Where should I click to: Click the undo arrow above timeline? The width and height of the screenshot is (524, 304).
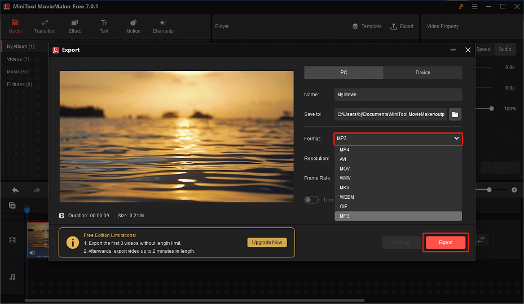pos(15,190)
